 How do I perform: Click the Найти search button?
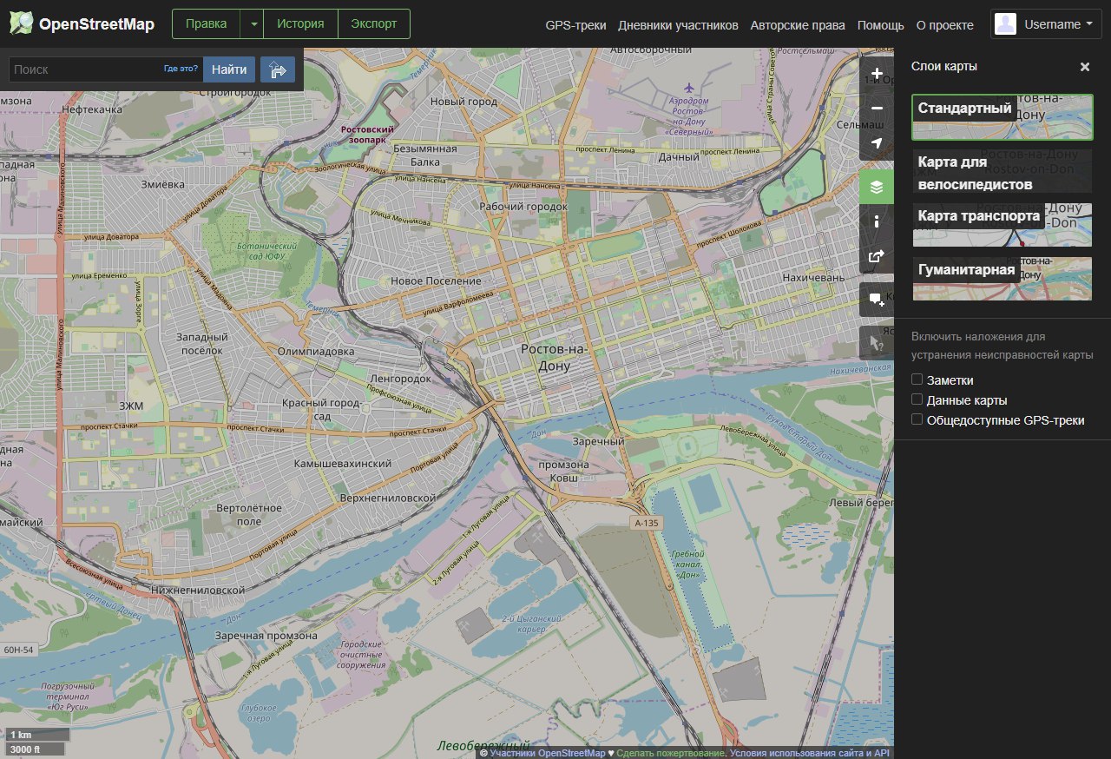(229, 69)
